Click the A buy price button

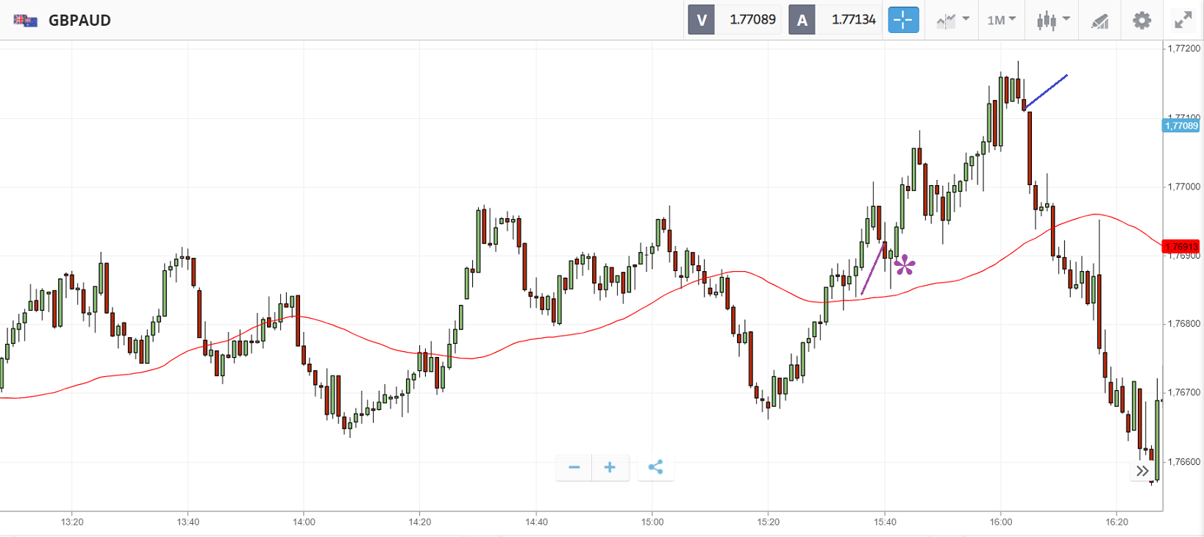tap(802, 20)
